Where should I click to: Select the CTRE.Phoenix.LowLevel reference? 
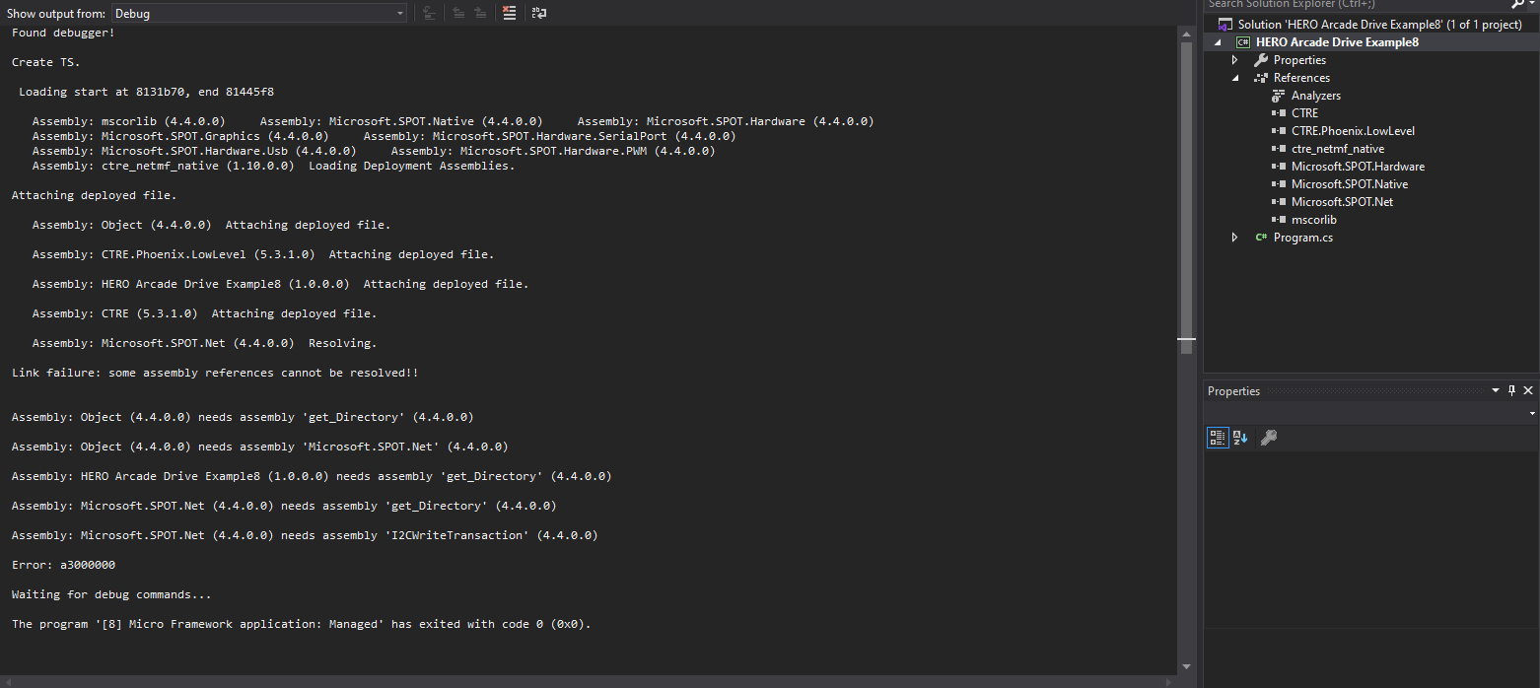coord(1353,131)
